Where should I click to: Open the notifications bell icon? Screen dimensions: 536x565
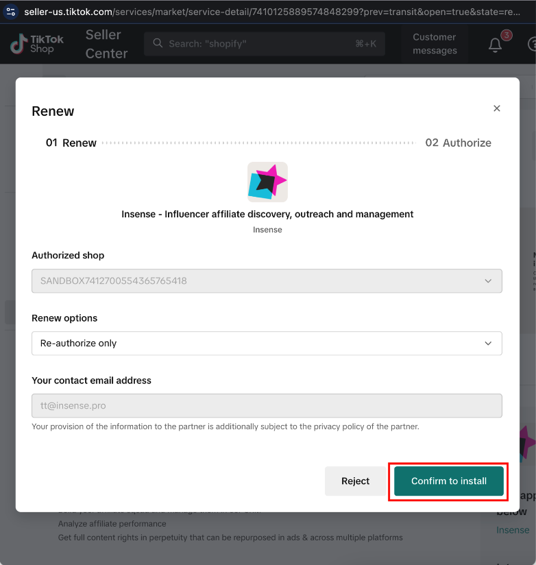click(x=495, y=45)
